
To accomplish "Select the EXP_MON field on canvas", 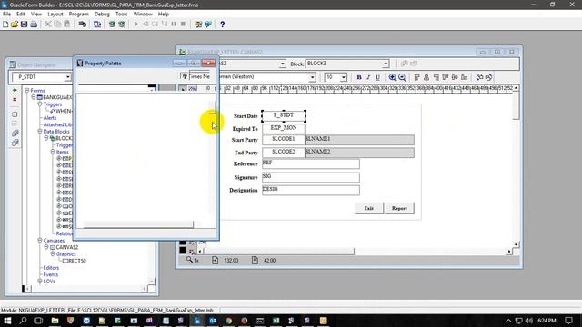I will coord(284,128).
